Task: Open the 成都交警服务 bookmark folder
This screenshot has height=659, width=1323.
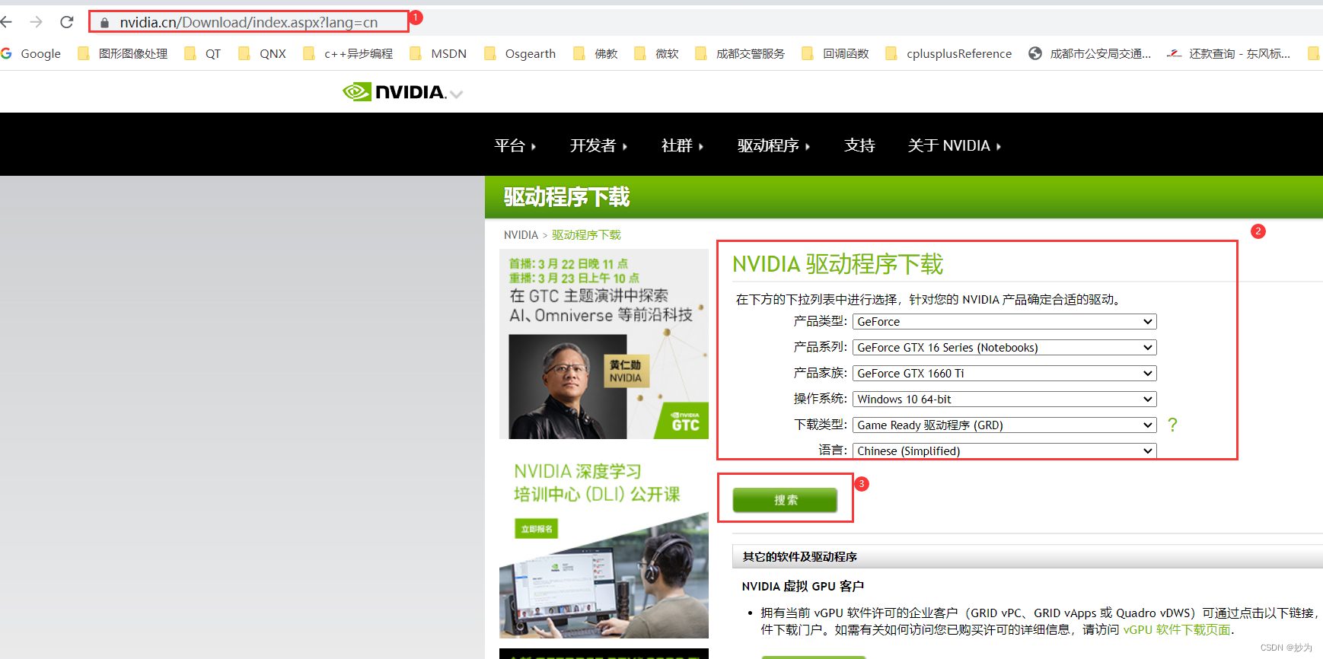Action: [x=740, y=53]
